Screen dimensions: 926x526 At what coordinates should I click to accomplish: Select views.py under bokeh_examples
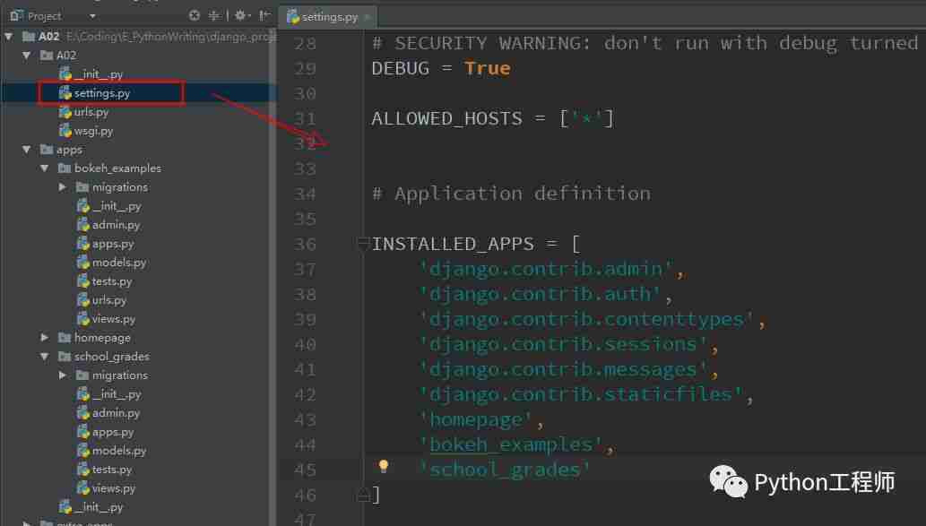click(x=113, y=319)
